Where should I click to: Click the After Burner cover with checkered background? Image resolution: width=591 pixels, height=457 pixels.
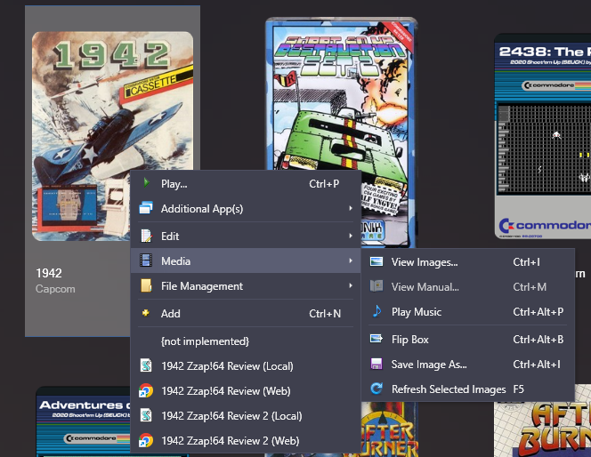click(543, 421)
